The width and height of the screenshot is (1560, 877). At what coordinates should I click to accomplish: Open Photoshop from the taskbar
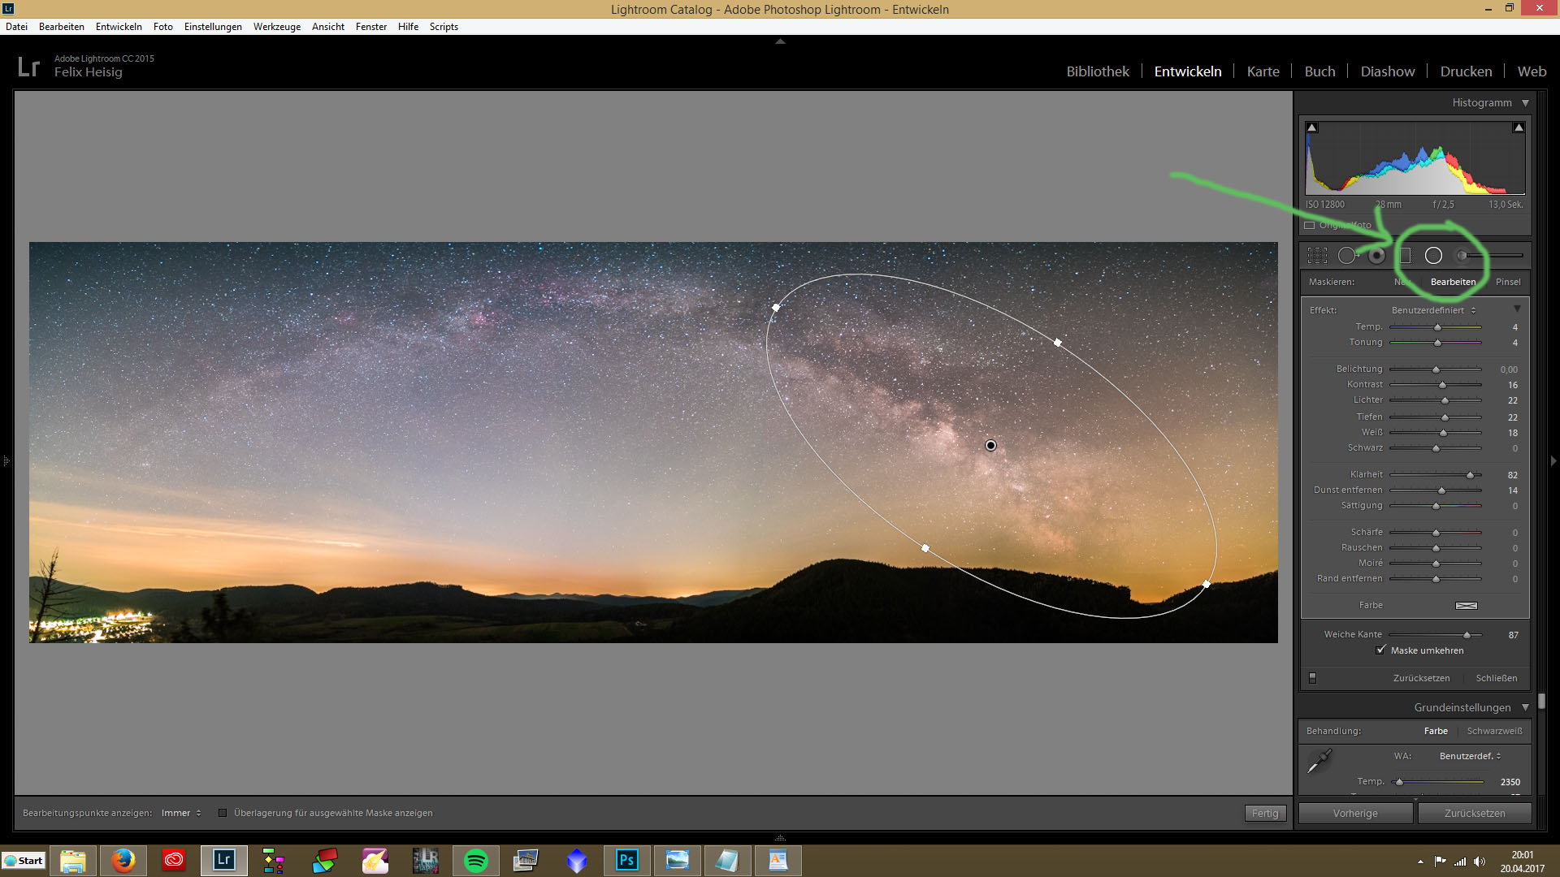[x=626, y=860]
